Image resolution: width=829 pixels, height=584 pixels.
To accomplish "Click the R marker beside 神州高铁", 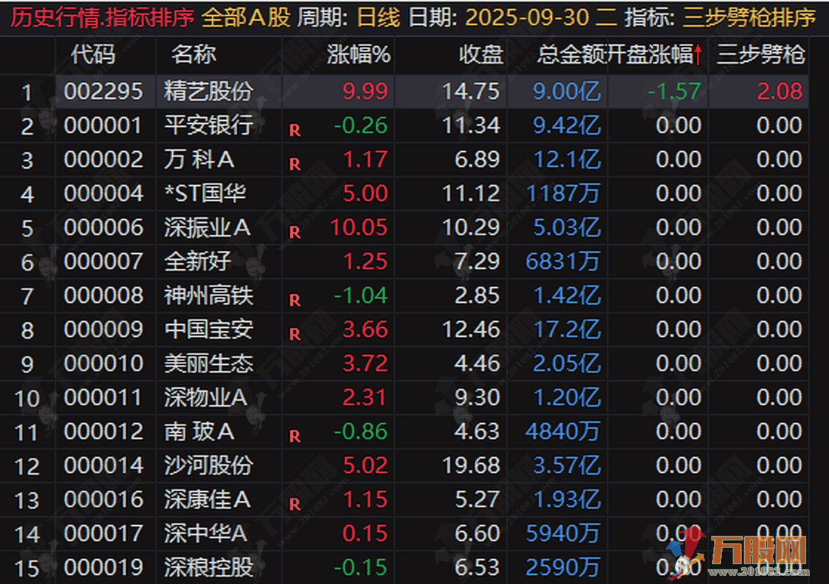I will click(295, 301).
